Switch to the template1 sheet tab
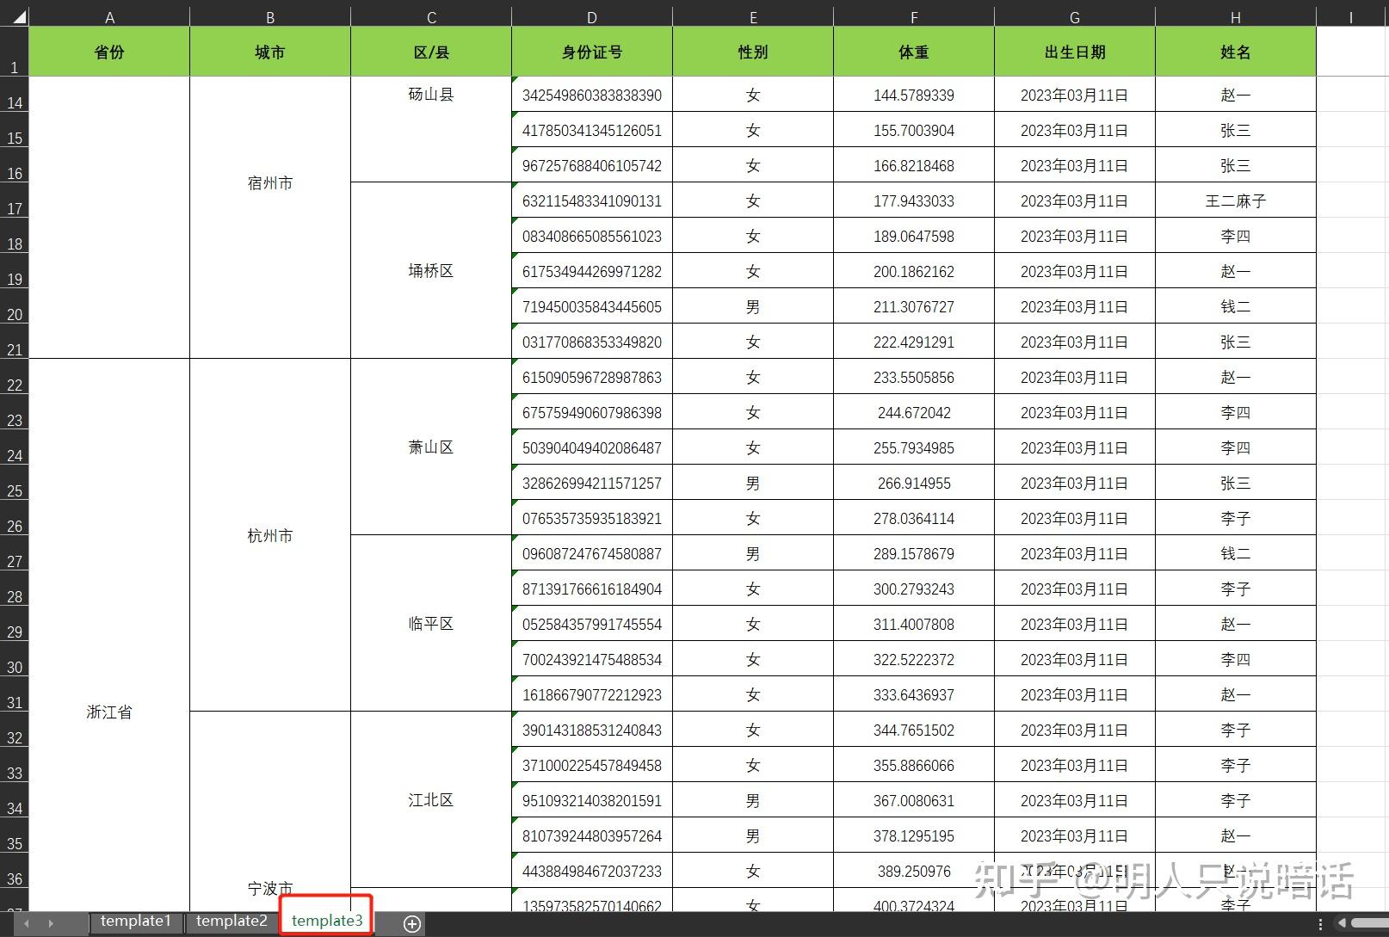 pyautogui.click(x=135, y=920)
